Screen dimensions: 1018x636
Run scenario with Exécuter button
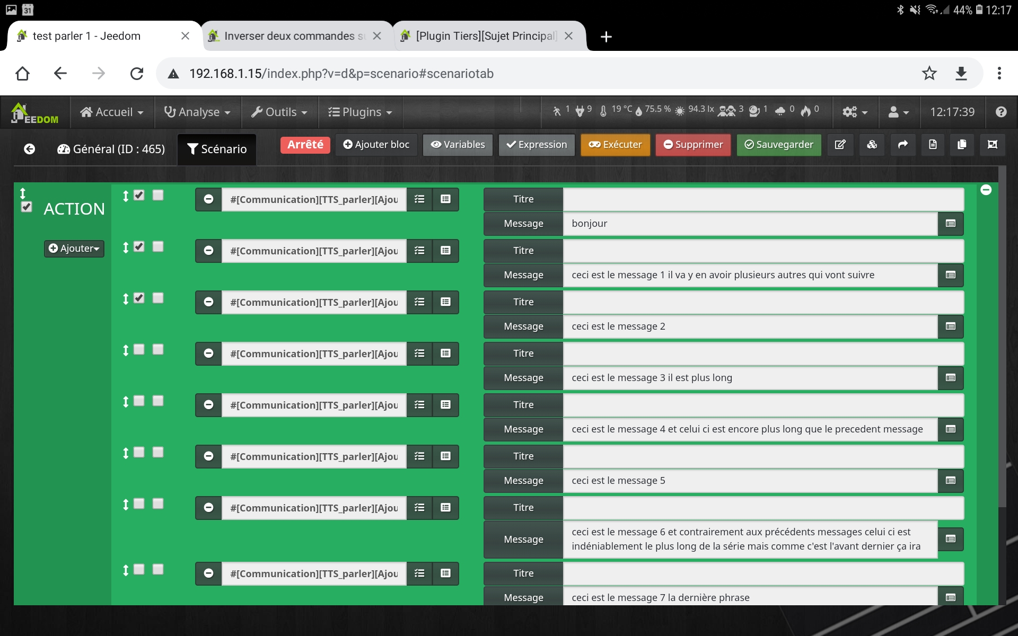pos(616,145)
